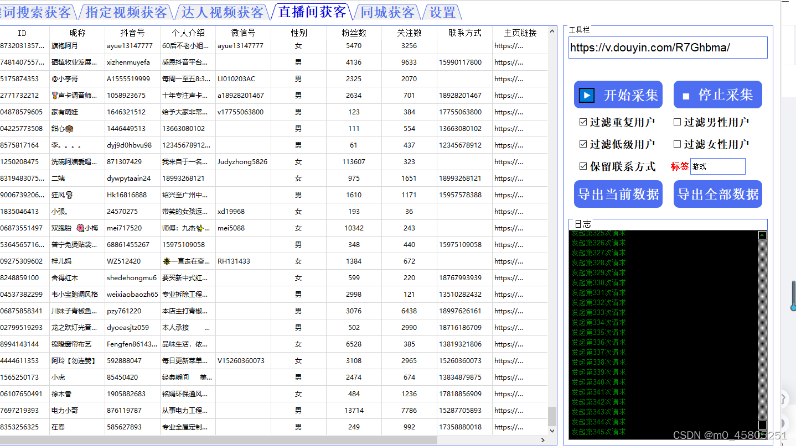Go to the 设置 tab
The height and width of the screenshot is (446, 796).
click(x=442, y=12)
